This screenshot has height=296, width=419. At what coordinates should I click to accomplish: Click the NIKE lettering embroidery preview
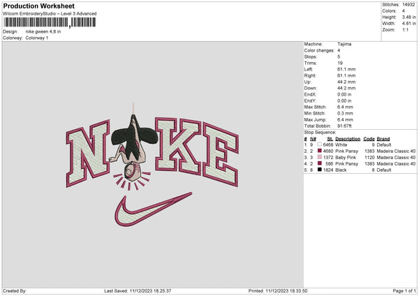click(152, 151)
